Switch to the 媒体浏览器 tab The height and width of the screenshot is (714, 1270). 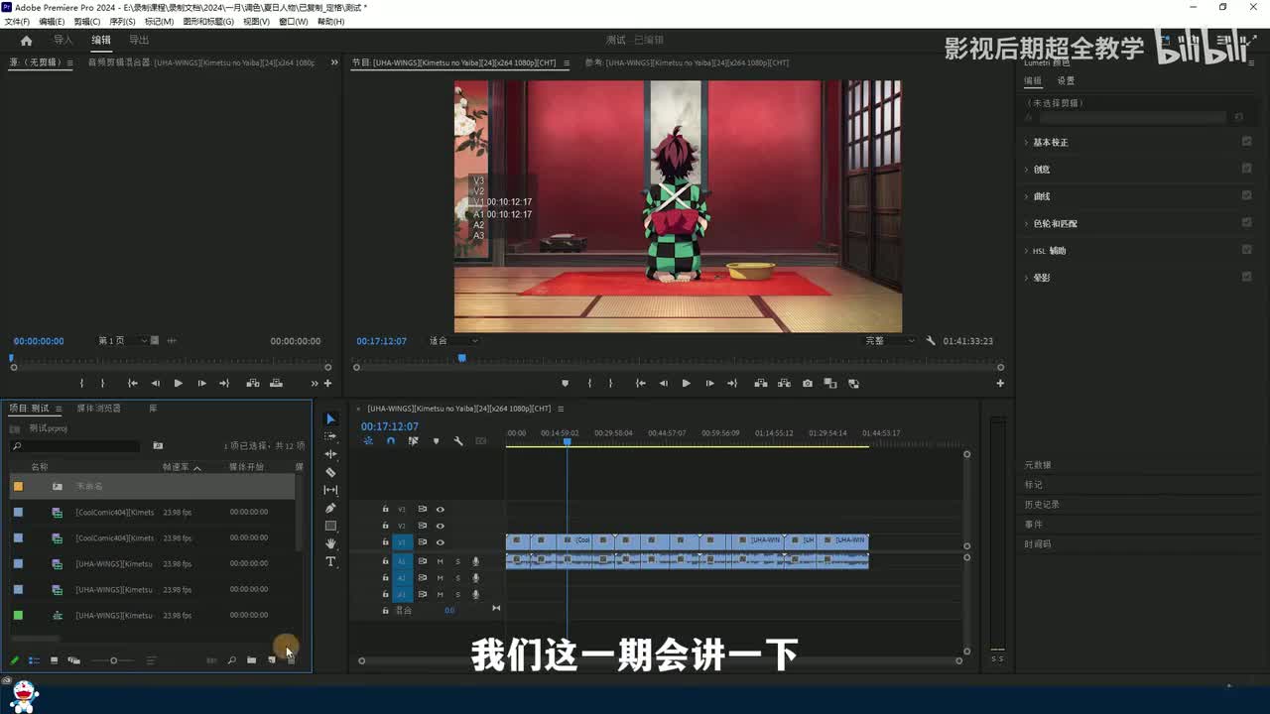click(x=99, y=409)
